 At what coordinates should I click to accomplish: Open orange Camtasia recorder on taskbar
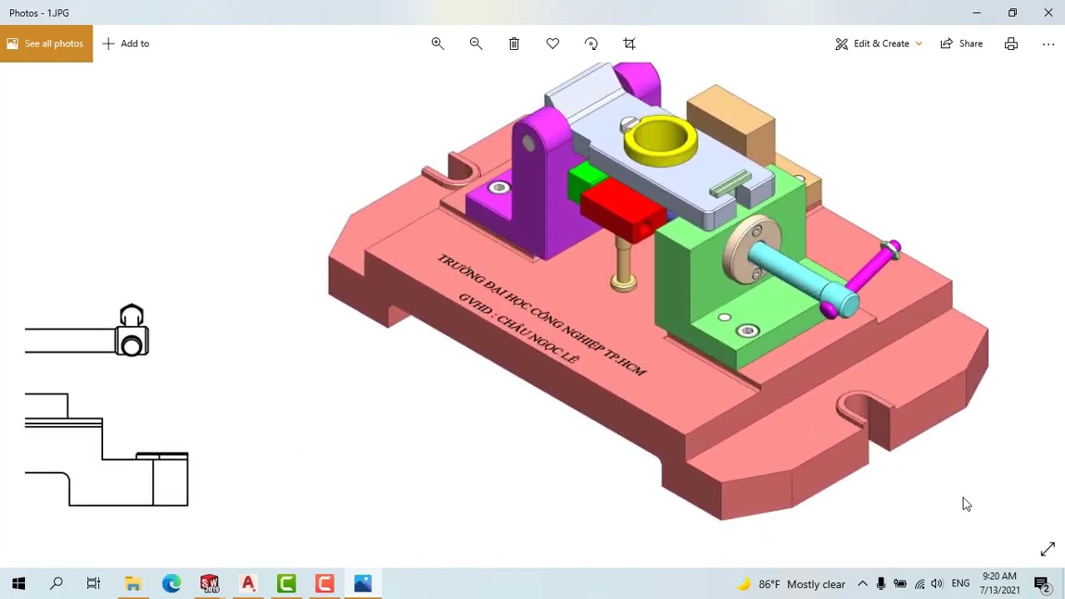click(x=324, y=584)
